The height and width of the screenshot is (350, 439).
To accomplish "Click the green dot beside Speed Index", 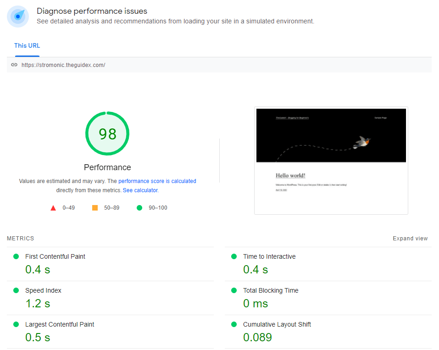I will point(16,290).
